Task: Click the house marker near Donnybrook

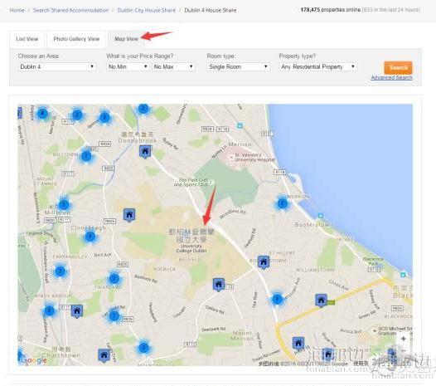Action: [145, 152]
